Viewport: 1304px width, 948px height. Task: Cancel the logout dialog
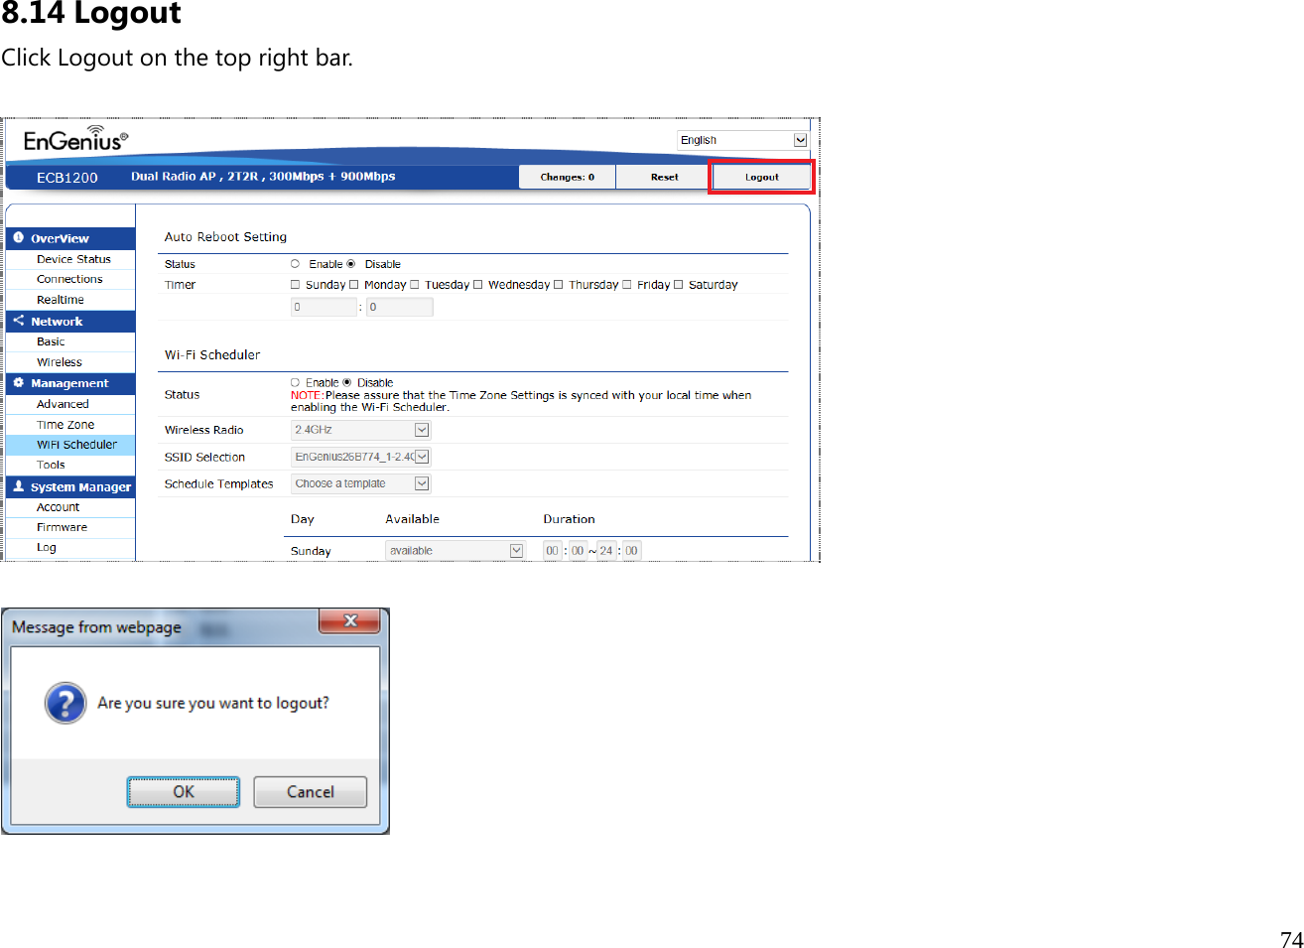311,792
